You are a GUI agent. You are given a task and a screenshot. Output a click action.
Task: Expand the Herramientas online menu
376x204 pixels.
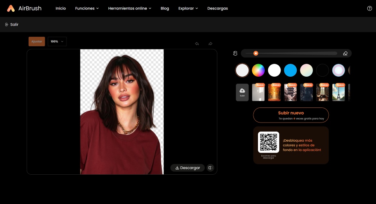coord(129,8)
